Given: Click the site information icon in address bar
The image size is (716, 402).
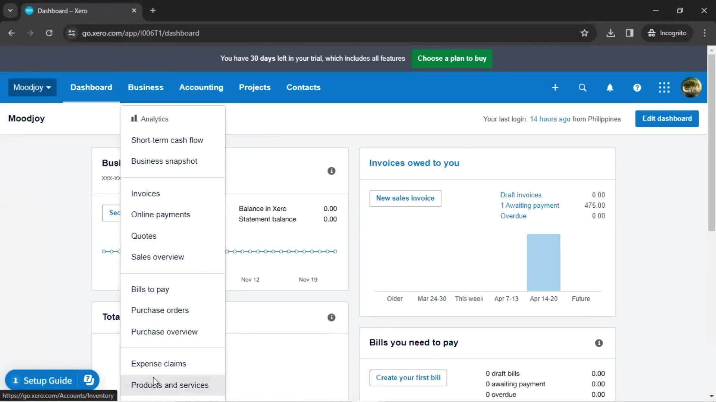Looking at the screenshot, I should (x=72, y=33).
